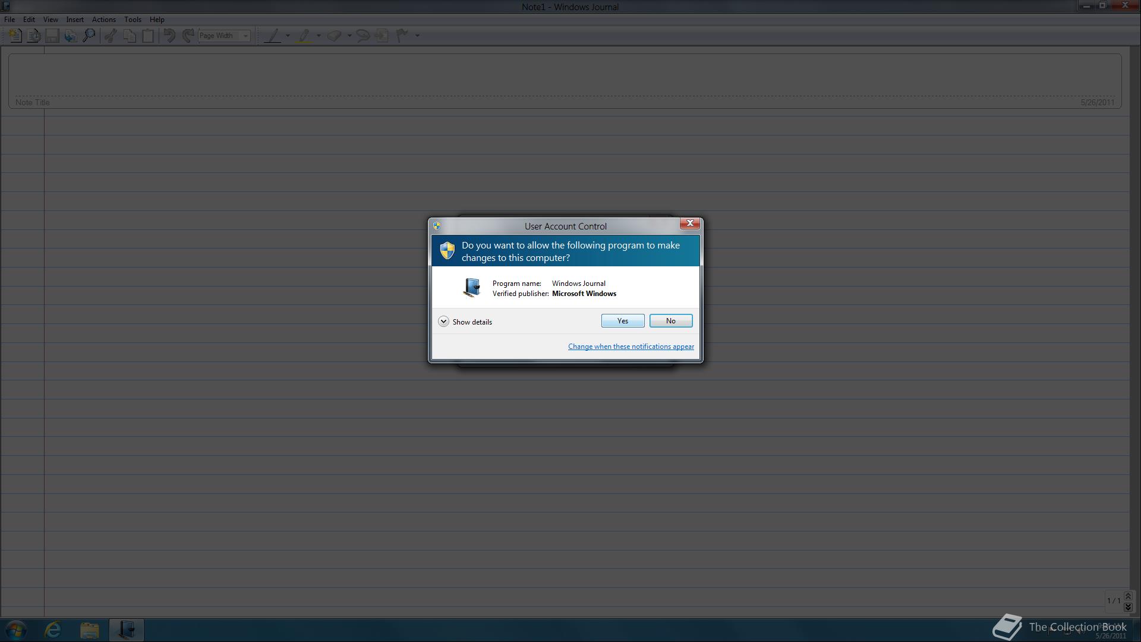Open the Actions menu

[103, 20]
